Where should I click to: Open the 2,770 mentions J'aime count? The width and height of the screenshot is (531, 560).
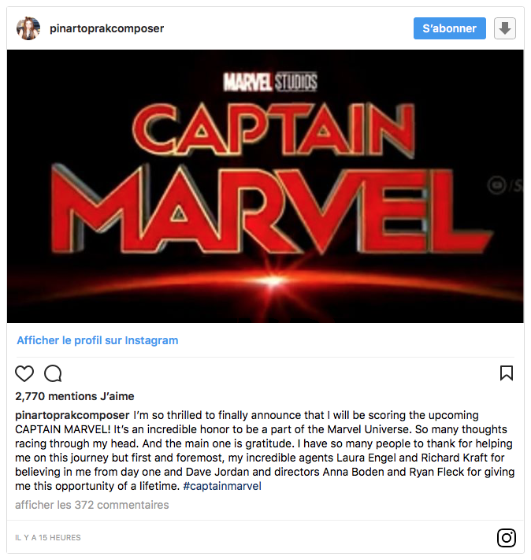75,396
